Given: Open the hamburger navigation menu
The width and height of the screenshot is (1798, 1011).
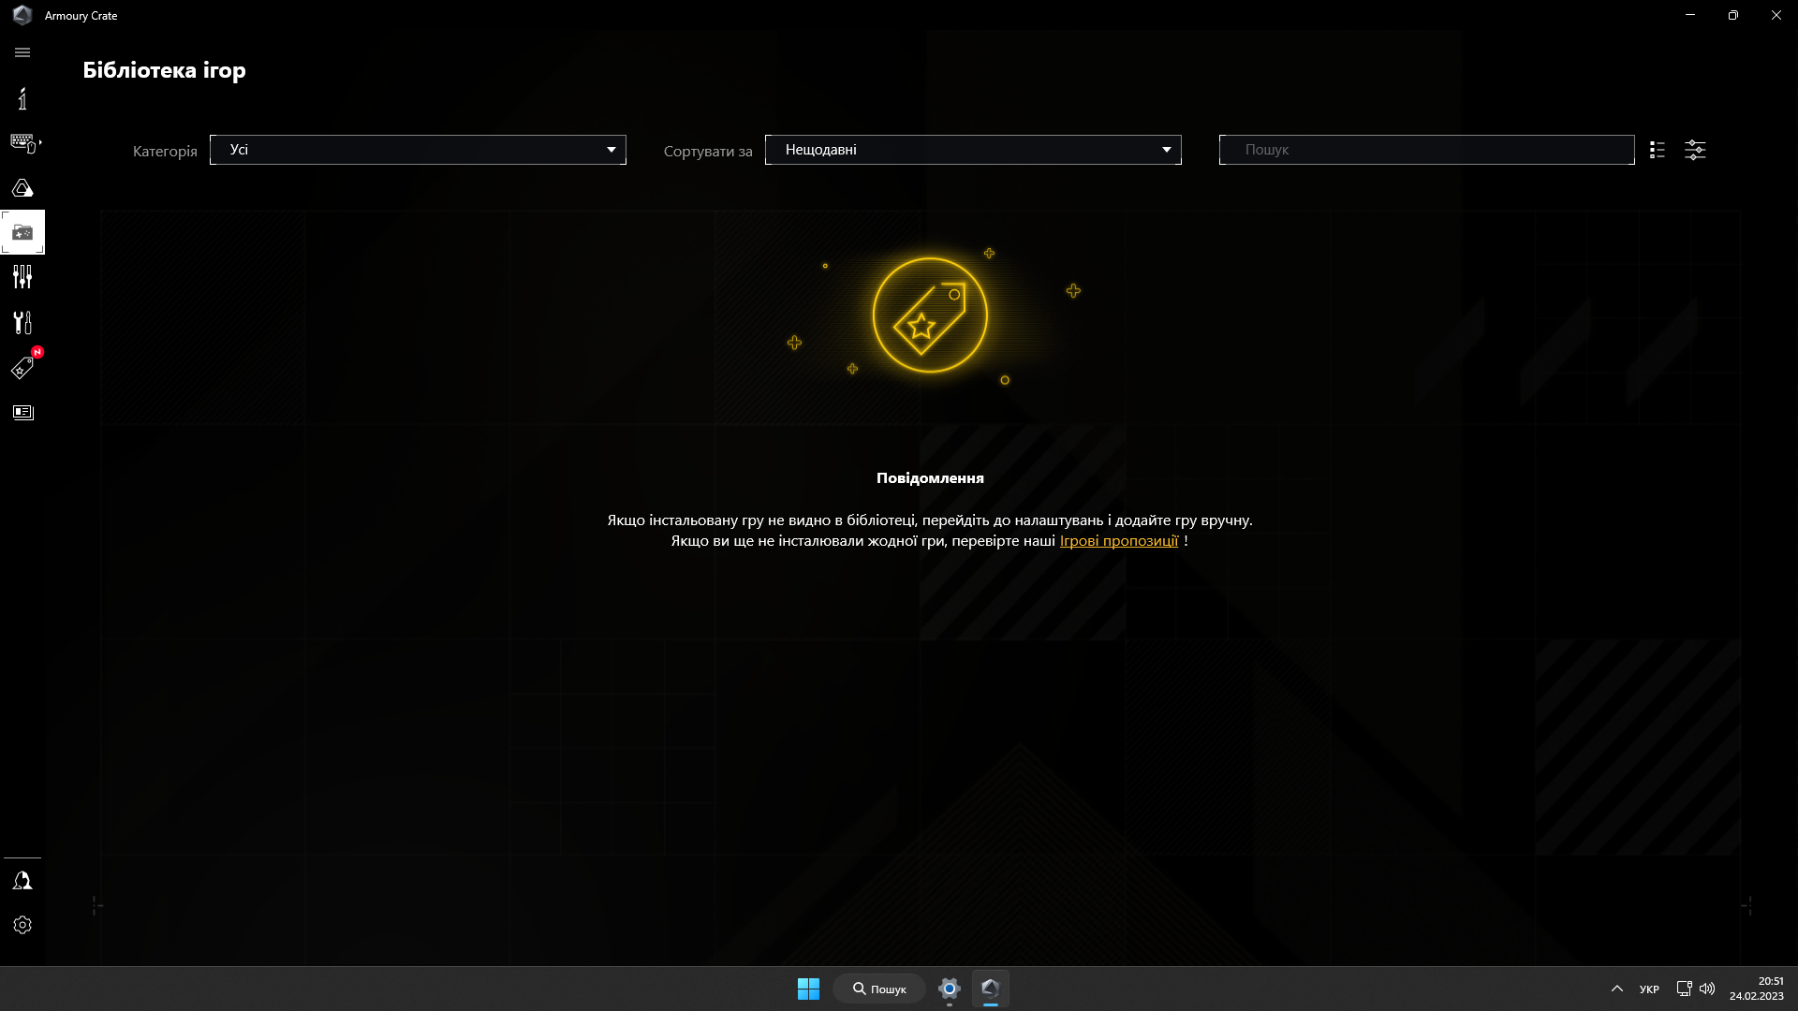Looking at the screenshot, I should (22, 52).
